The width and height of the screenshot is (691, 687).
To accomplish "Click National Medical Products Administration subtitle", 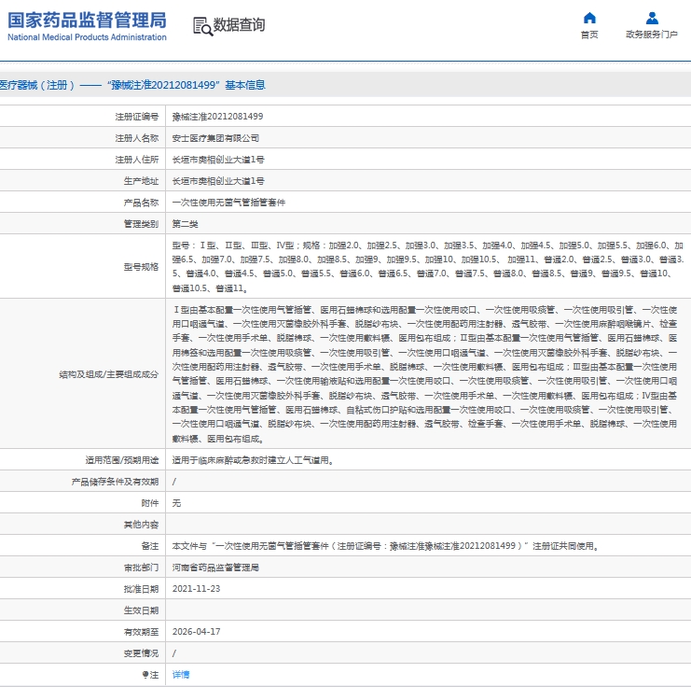I will pos(88,37).
